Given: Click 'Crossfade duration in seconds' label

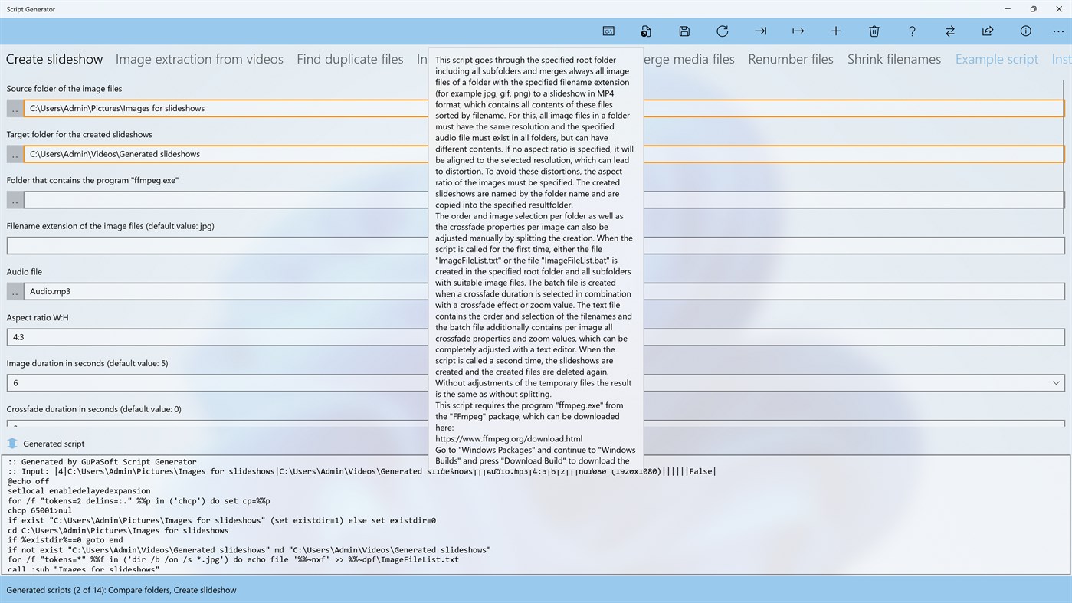Looking at the screenshot, I should click(x=94, y=409).
